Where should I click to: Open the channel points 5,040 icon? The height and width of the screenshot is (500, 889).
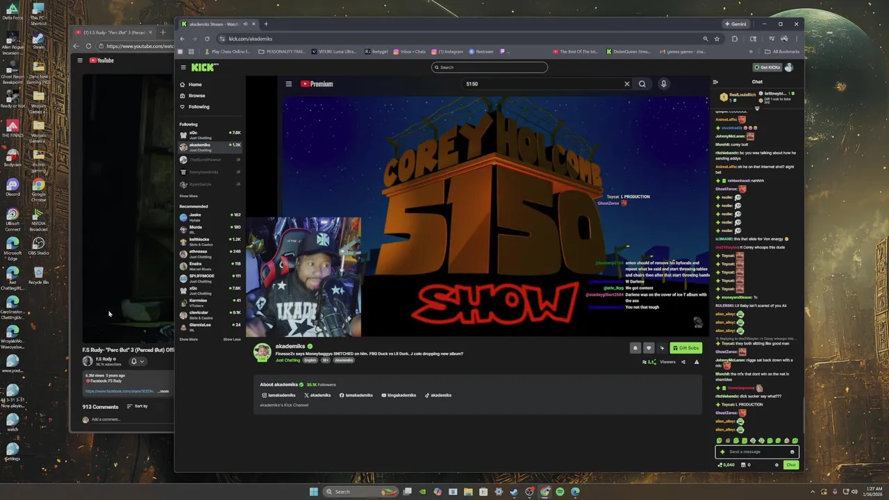pos(726,465)
